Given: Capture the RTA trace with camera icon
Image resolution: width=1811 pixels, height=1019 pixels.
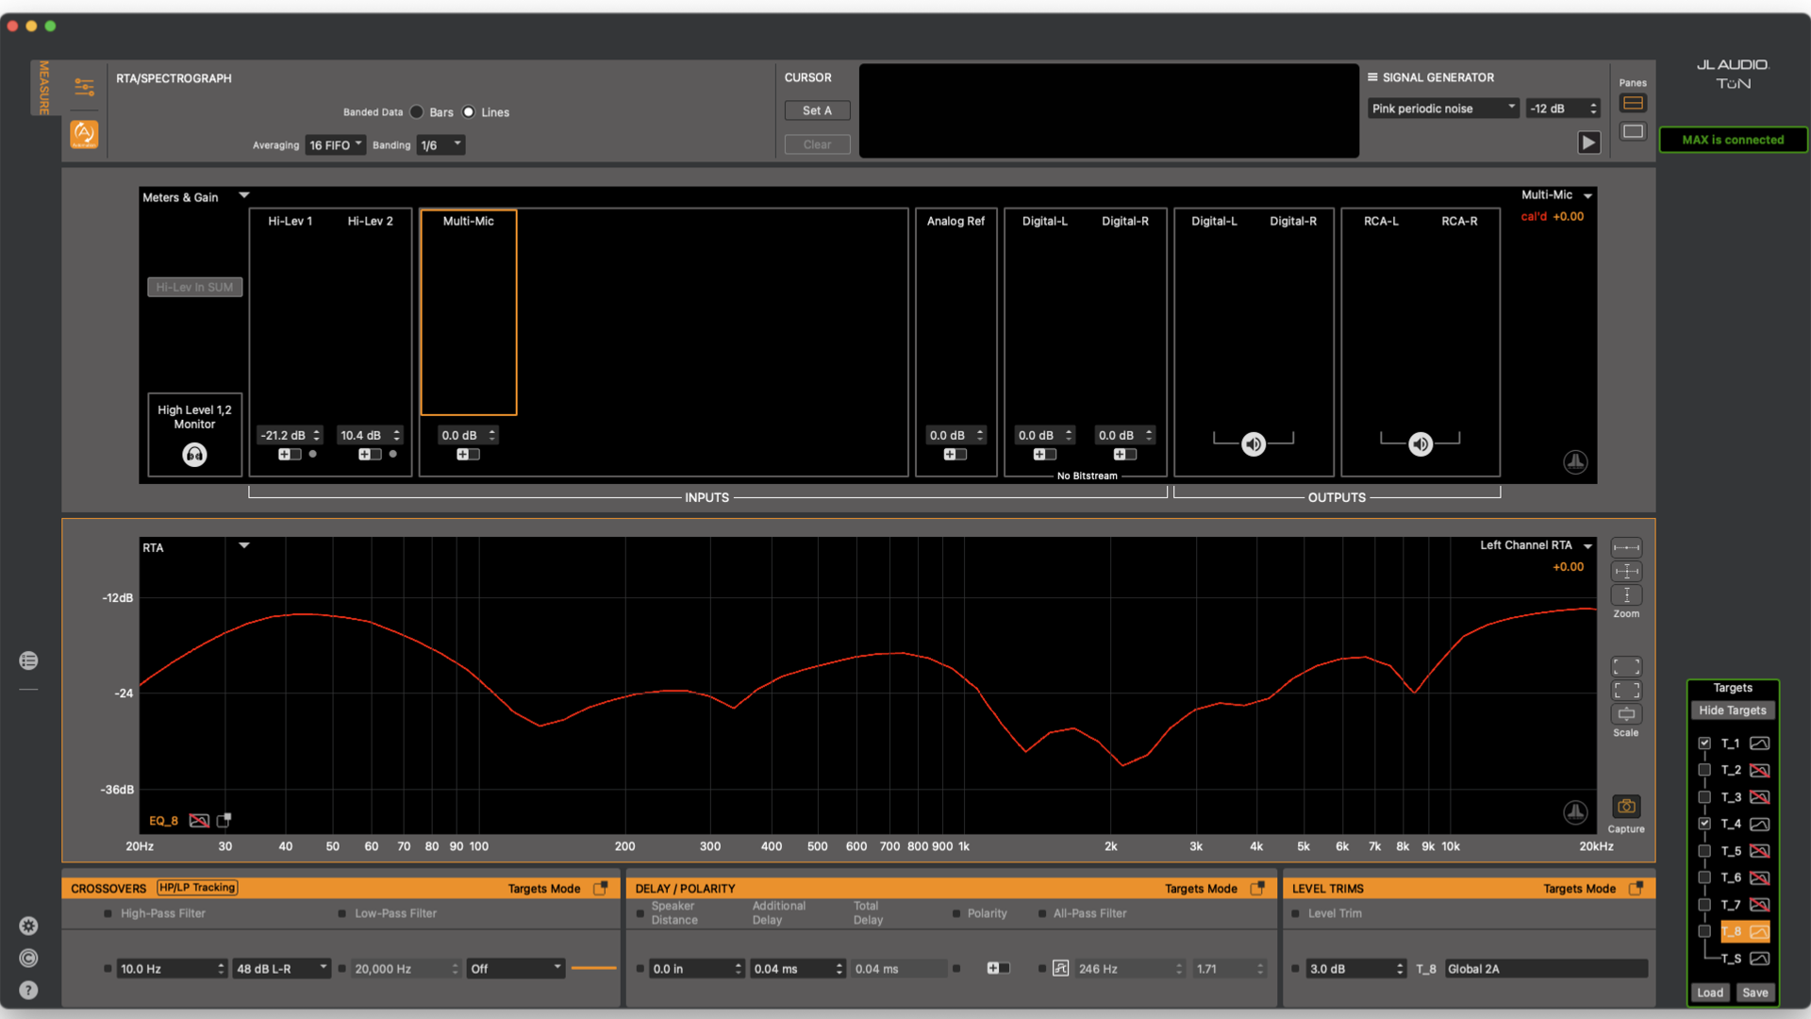Looking at the screenshot, I should [x=1626, y=807].
